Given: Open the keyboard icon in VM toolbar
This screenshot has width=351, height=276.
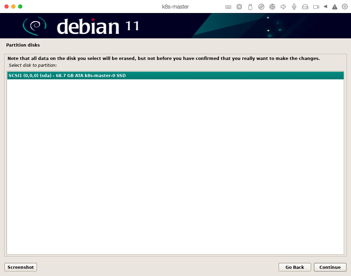Looking at the screenshot, I should [x=228, y=7].
